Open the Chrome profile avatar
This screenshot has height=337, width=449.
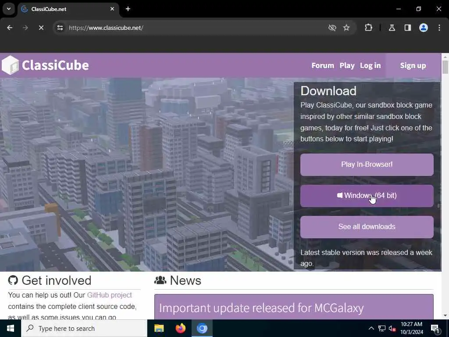tap(424, 28)
